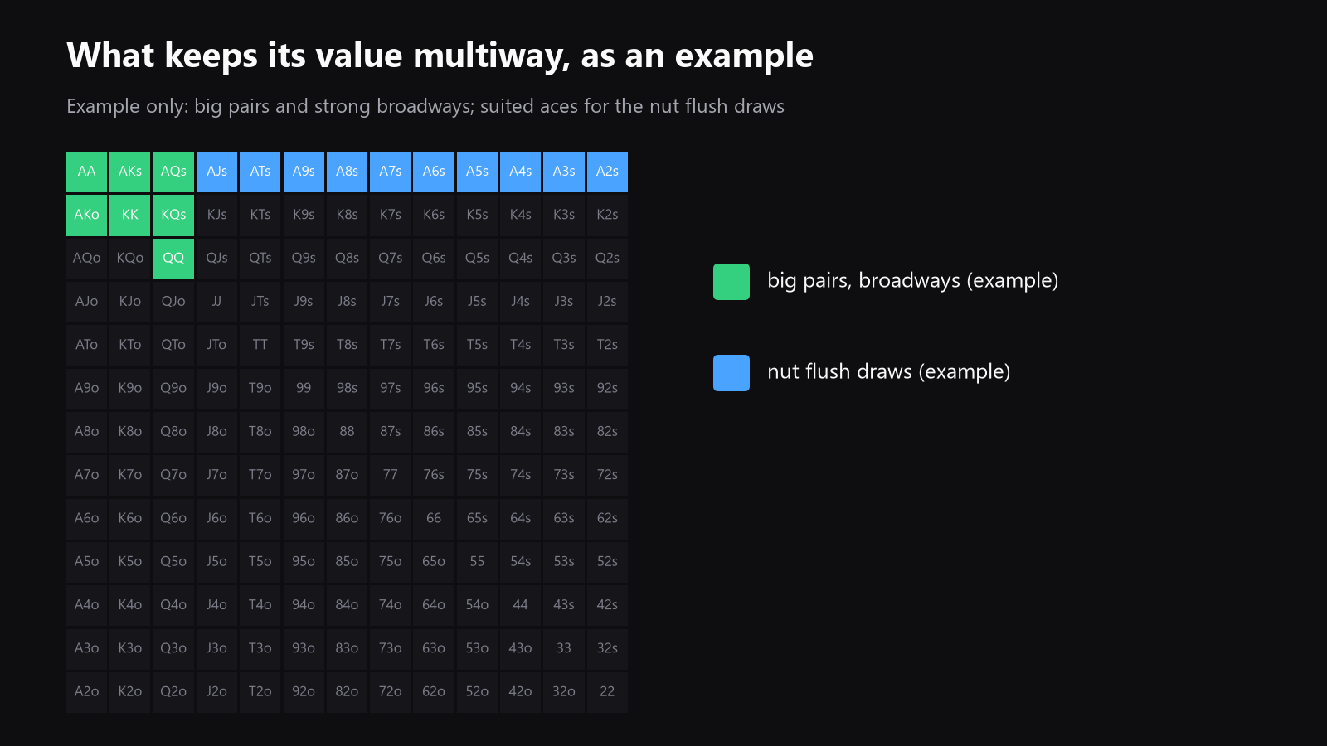
Task: Click the AQs green cell
Action: pos(173,172)
